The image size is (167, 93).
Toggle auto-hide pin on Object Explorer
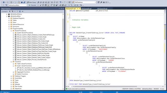[x=61, y=9]
